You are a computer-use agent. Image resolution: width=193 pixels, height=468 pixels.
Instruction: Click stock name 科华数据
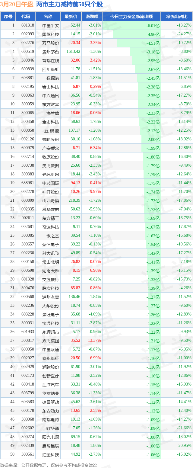click(x=51, y=209)
